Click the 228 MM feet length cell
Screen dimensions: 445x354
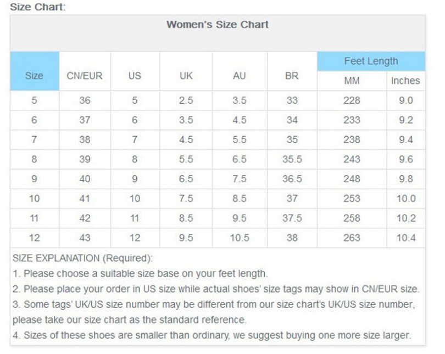pos(352,100)
